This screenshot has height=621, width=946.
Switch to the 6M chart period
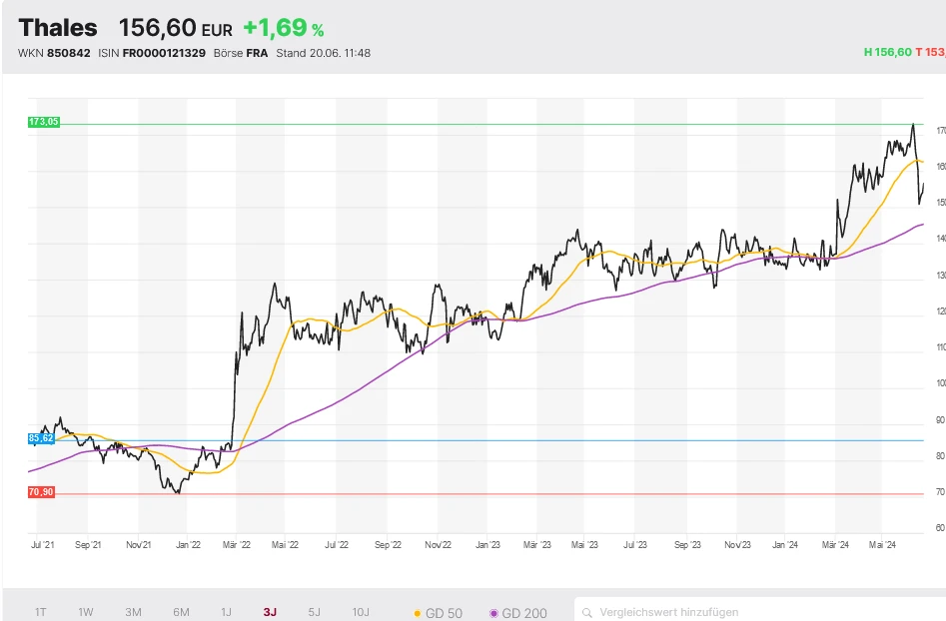181,612
